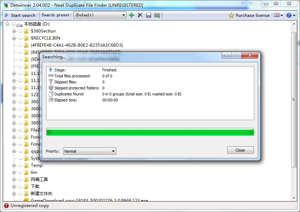Click the 'Finished.' stage value
This screenshot has height=212, width=300.
point(110,70)
